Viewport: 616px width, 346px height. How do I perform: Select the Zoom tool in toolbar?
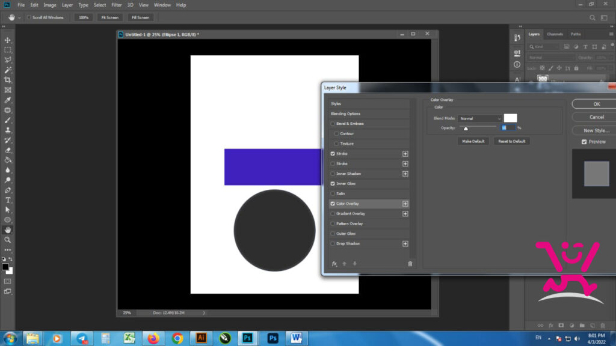[x=7, y=240]
